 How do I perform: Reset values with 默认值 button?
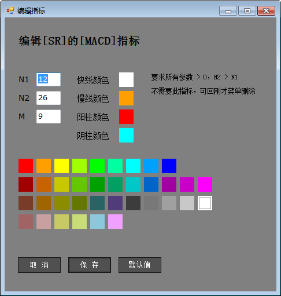point(140,265)
